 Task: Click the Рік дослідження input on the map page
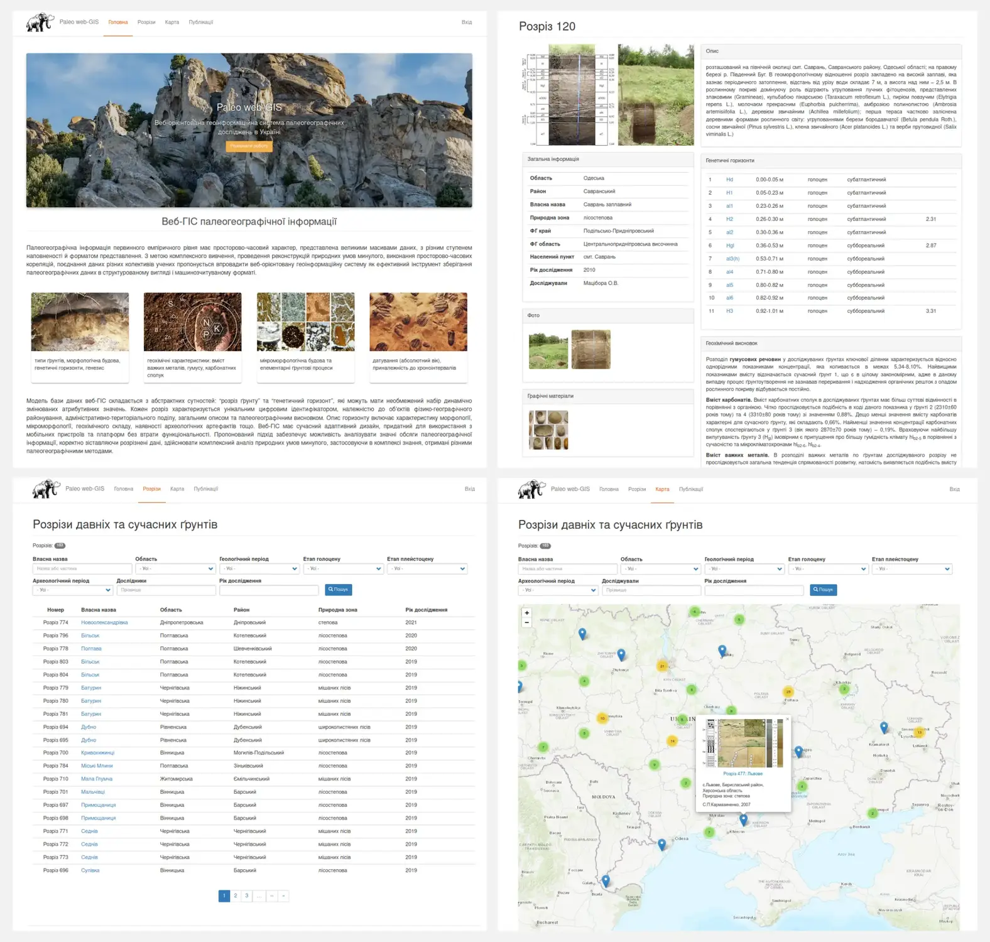point(754,590)
